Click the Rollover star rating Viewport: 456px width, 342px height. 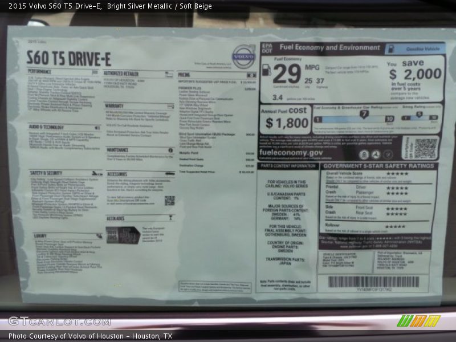tap(395, 226)
